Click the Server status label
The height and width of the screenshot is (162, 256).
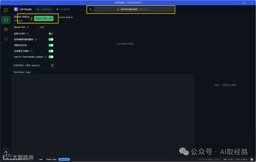22,17
